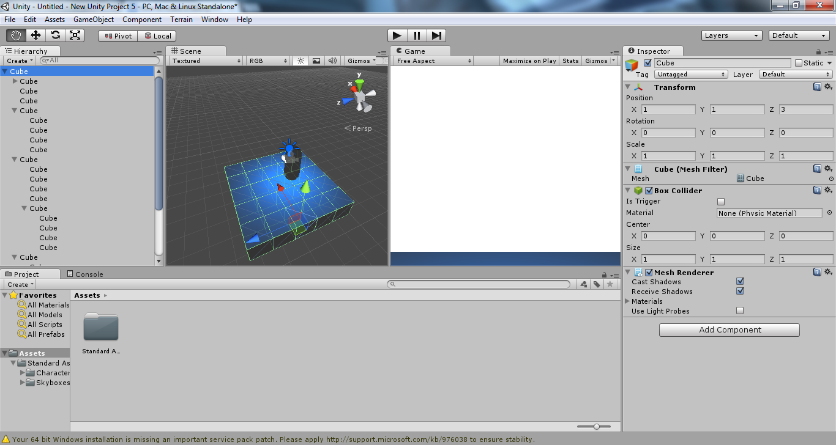Open the Layers dropdown
The height and width of the screenshot is (445, 836).
[731, 35]
